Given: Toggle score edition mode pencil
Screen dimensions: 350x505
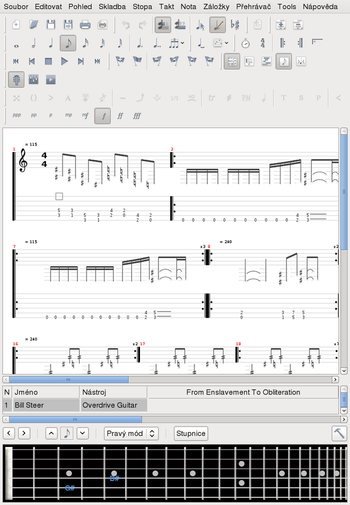Looking at the screenshot, I should 217,25.
